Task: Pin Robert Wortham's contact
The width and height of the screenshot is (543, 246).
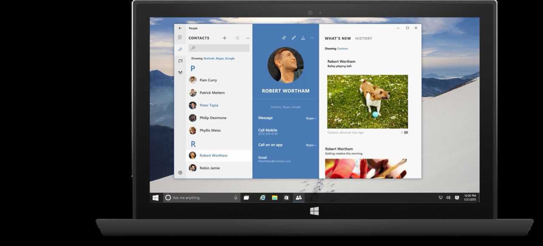Action: (284, 38)
